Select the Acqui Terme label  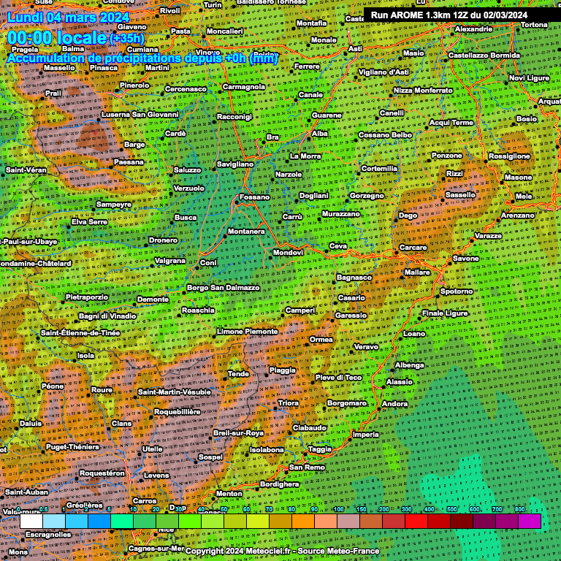451,123
